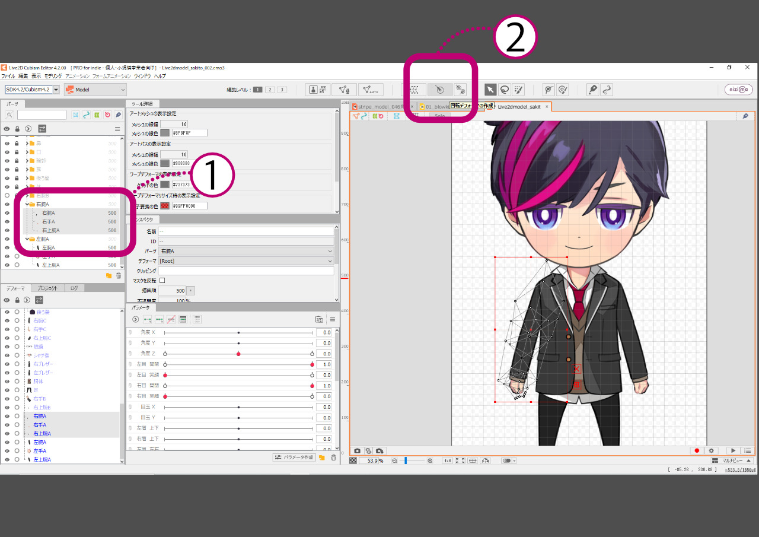The image size is (759, 537).
Task: Toggle visibility eye of 右腕A folder
Action: pos(7,204)
